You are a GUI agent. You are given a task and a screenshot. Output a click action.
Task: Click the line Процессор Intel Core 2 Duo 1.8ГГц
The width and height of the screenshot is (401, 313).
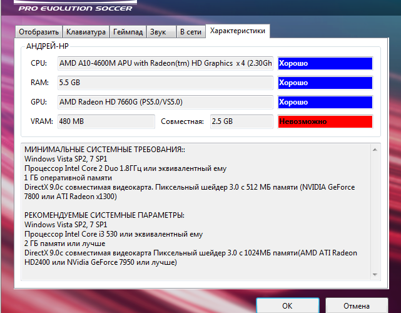[x=125, y=168]
